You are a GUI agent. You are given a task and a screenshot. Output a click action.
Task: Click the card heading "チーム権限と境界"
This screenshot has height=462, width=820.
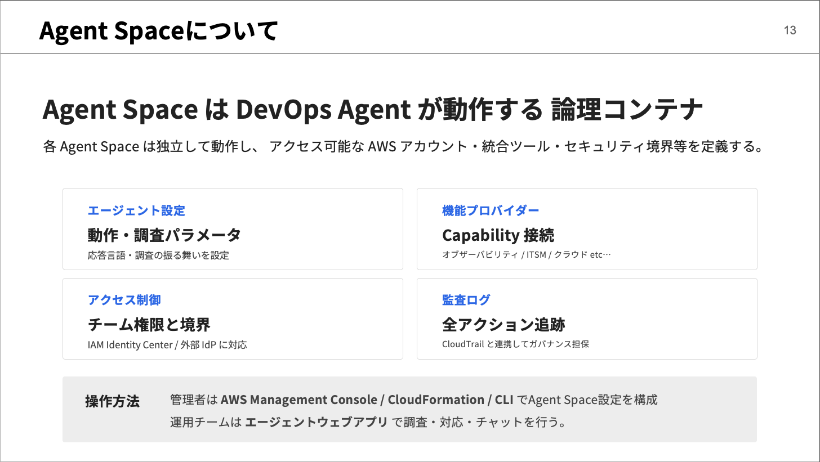click(x=149, y=325)
